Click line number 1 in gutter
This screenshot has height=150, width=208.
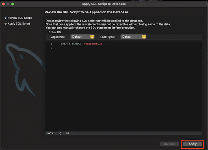[x=52, y=44]
